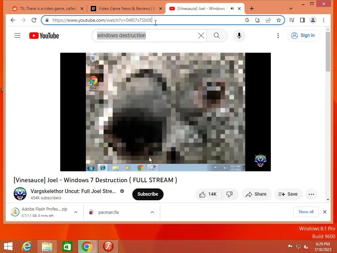
Task: Launch Internet Explorer from taskbar
Action: coord(27,246)
